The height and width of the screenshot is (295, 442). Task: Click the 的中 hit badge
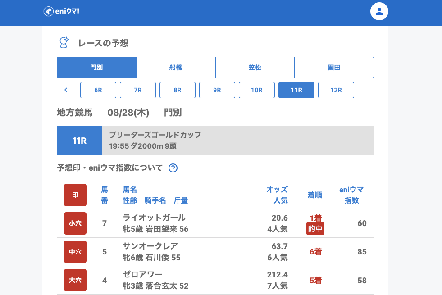pyautogui.click(x=315, y=229)
